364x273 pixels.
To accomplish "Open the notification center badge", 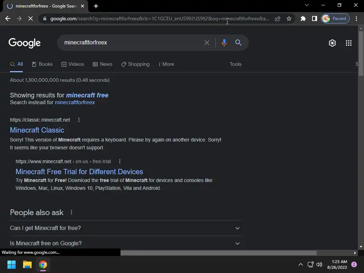I will pos(354,264).
